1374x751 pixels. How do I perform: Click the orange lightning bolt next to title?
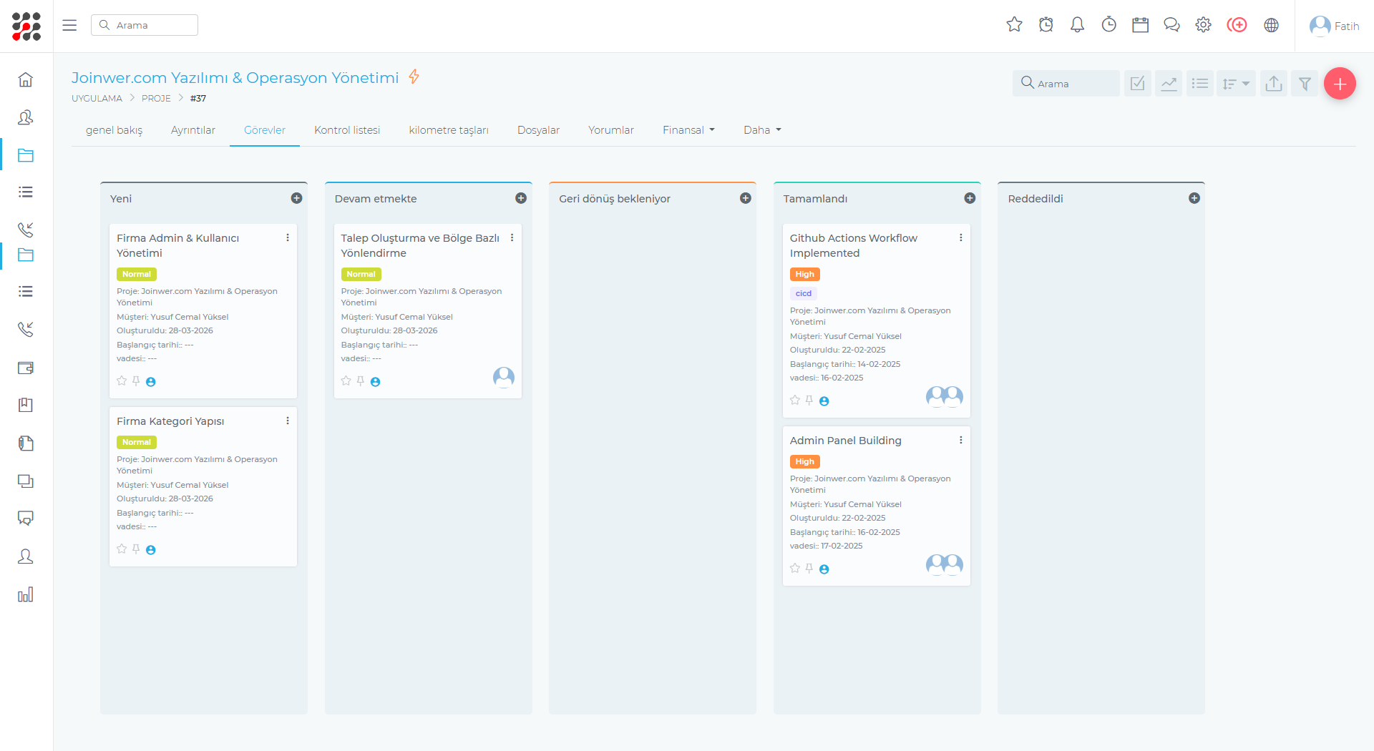pyautogui.click(x=414, y=77)
